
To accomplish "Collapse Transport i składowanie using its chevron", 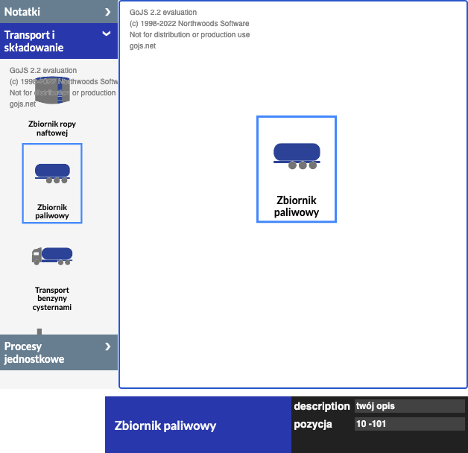I will pos(107,34).
